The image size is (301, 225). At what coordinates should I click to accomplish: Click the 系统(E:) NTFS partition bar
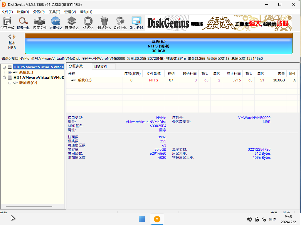159,44
